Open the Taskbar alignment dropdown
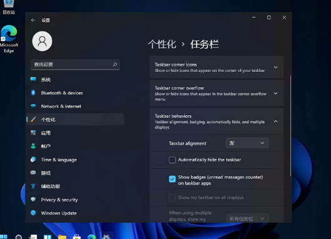This screenshot has width=331, height=239. click(x=247, y=143)
